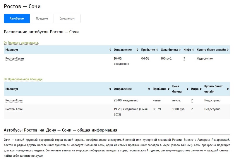Click info question mark for 1000 руб. route

[x=192, y=109]
